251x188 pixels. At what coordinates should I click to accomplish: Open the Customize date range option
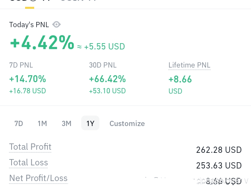pos(127,123)
